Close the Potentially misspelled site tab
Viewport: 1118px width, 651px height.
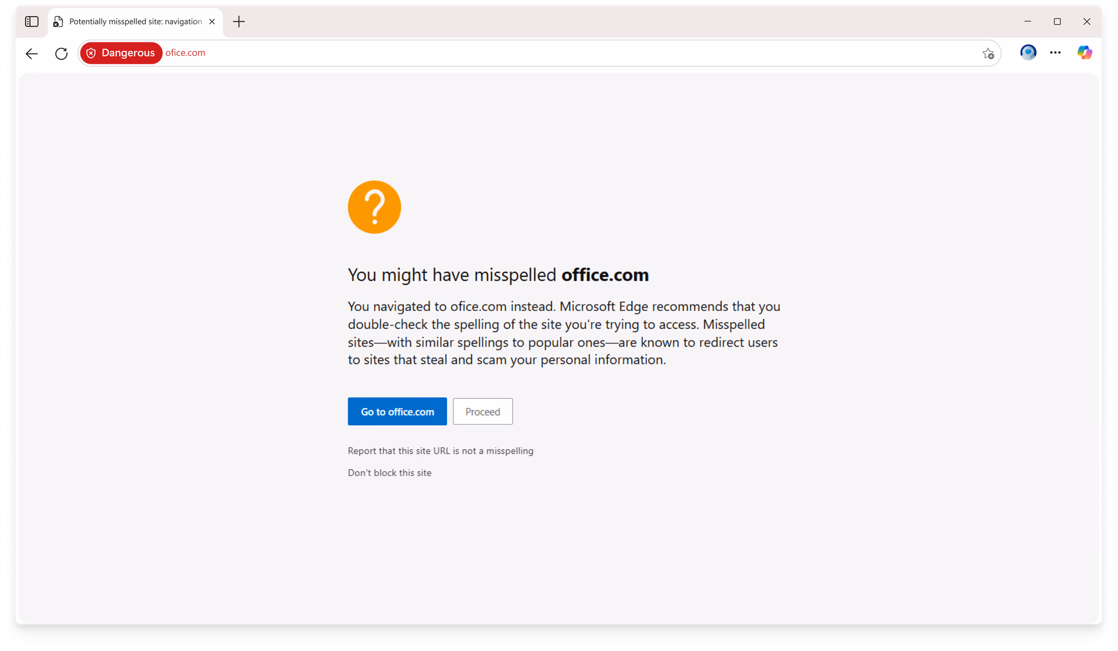coord(212,22)
